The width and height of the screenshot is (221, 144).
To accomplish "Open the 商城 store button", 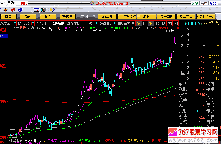I will point(204,3).
